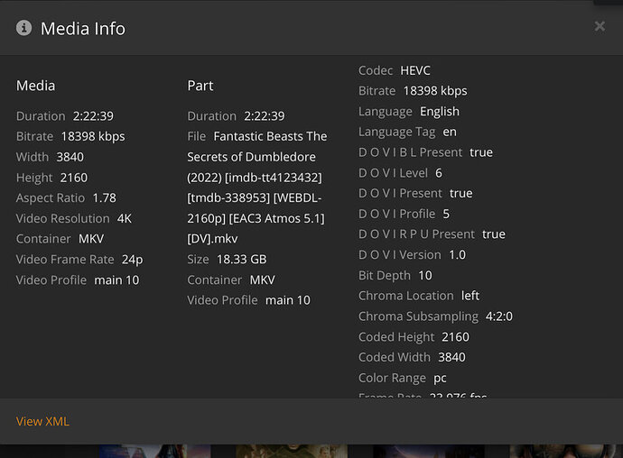
Task: Select the Chroma Subsampling 4:2:0 value
Action: point(499,316)
